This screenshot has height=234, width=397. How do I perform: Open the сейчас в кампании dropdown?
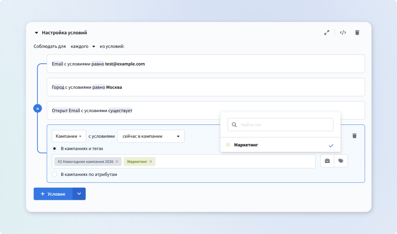coord(151,136)
